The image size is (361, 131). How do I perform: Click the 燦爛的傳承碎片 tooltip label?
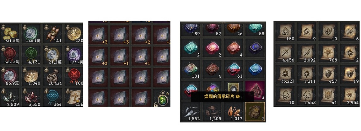(219, 97)
